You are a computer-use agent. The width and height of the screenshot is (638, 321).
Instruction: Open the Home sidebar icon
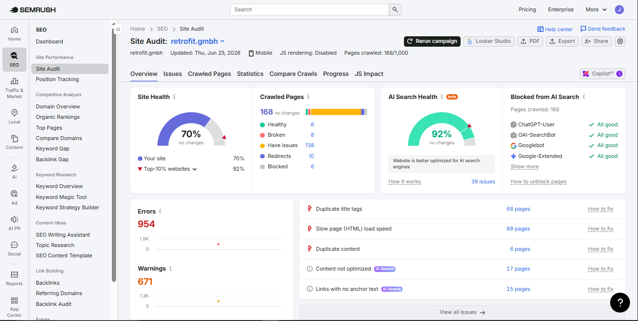click(x=14, y=33)
